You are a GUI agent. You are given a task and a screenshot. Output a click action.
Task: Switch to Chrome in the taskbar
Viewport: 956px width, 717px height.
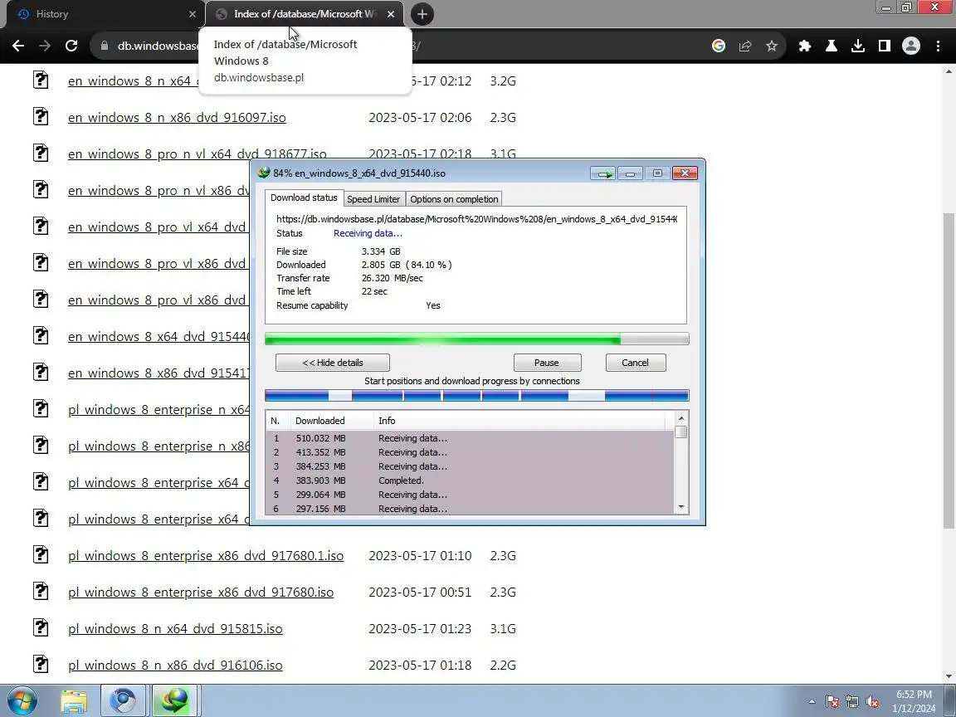(x=123, y=700)
